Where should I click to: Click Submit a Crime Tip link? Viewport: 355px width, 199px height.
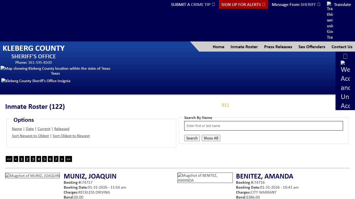[x=193, y=4]
